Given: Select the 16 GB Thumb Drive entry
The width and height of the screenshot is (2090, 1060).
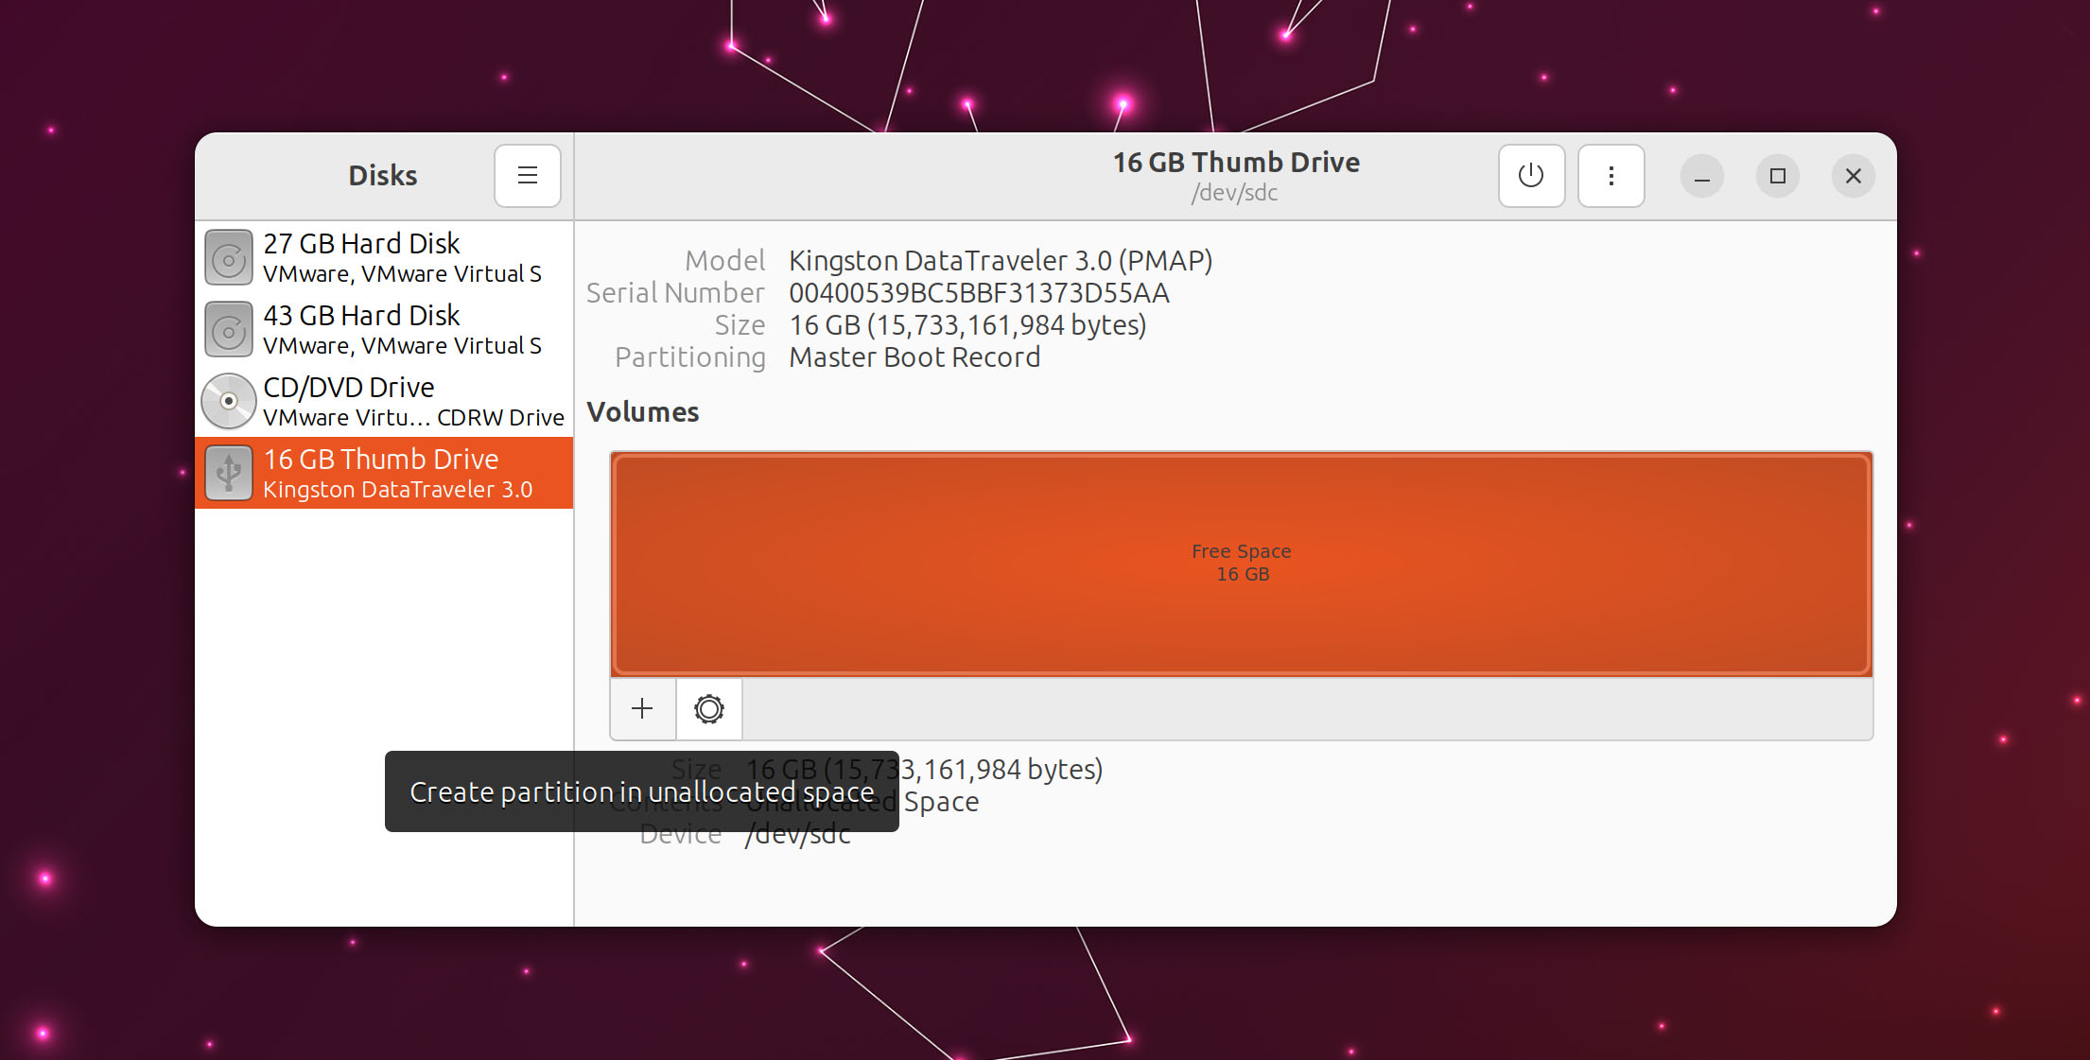Looking at the screenshot, I should [384, 473].
